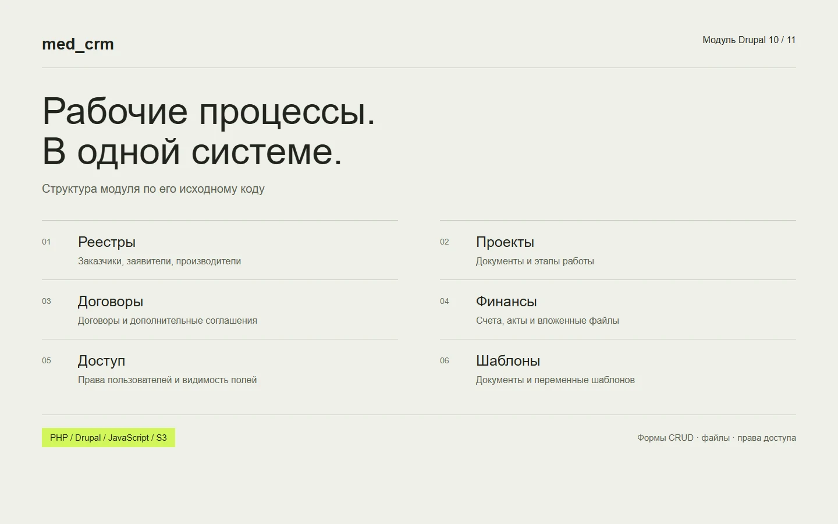Select the "Договоры" section title
The image size is (838, 524).
pyautogui.click(x=111, y=302)
